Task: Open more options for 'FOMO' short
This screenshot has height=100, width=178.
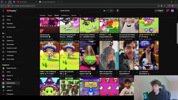Action: click(x=58, y=72)
